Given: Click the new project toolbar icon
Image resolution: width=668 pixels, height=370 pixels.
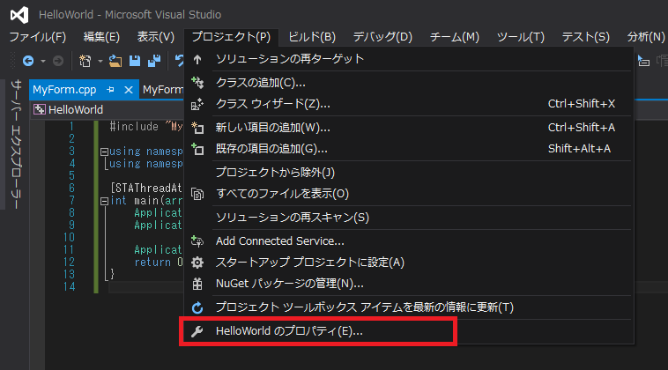Looking at the screenshot, I should click(x=85, y=62).
